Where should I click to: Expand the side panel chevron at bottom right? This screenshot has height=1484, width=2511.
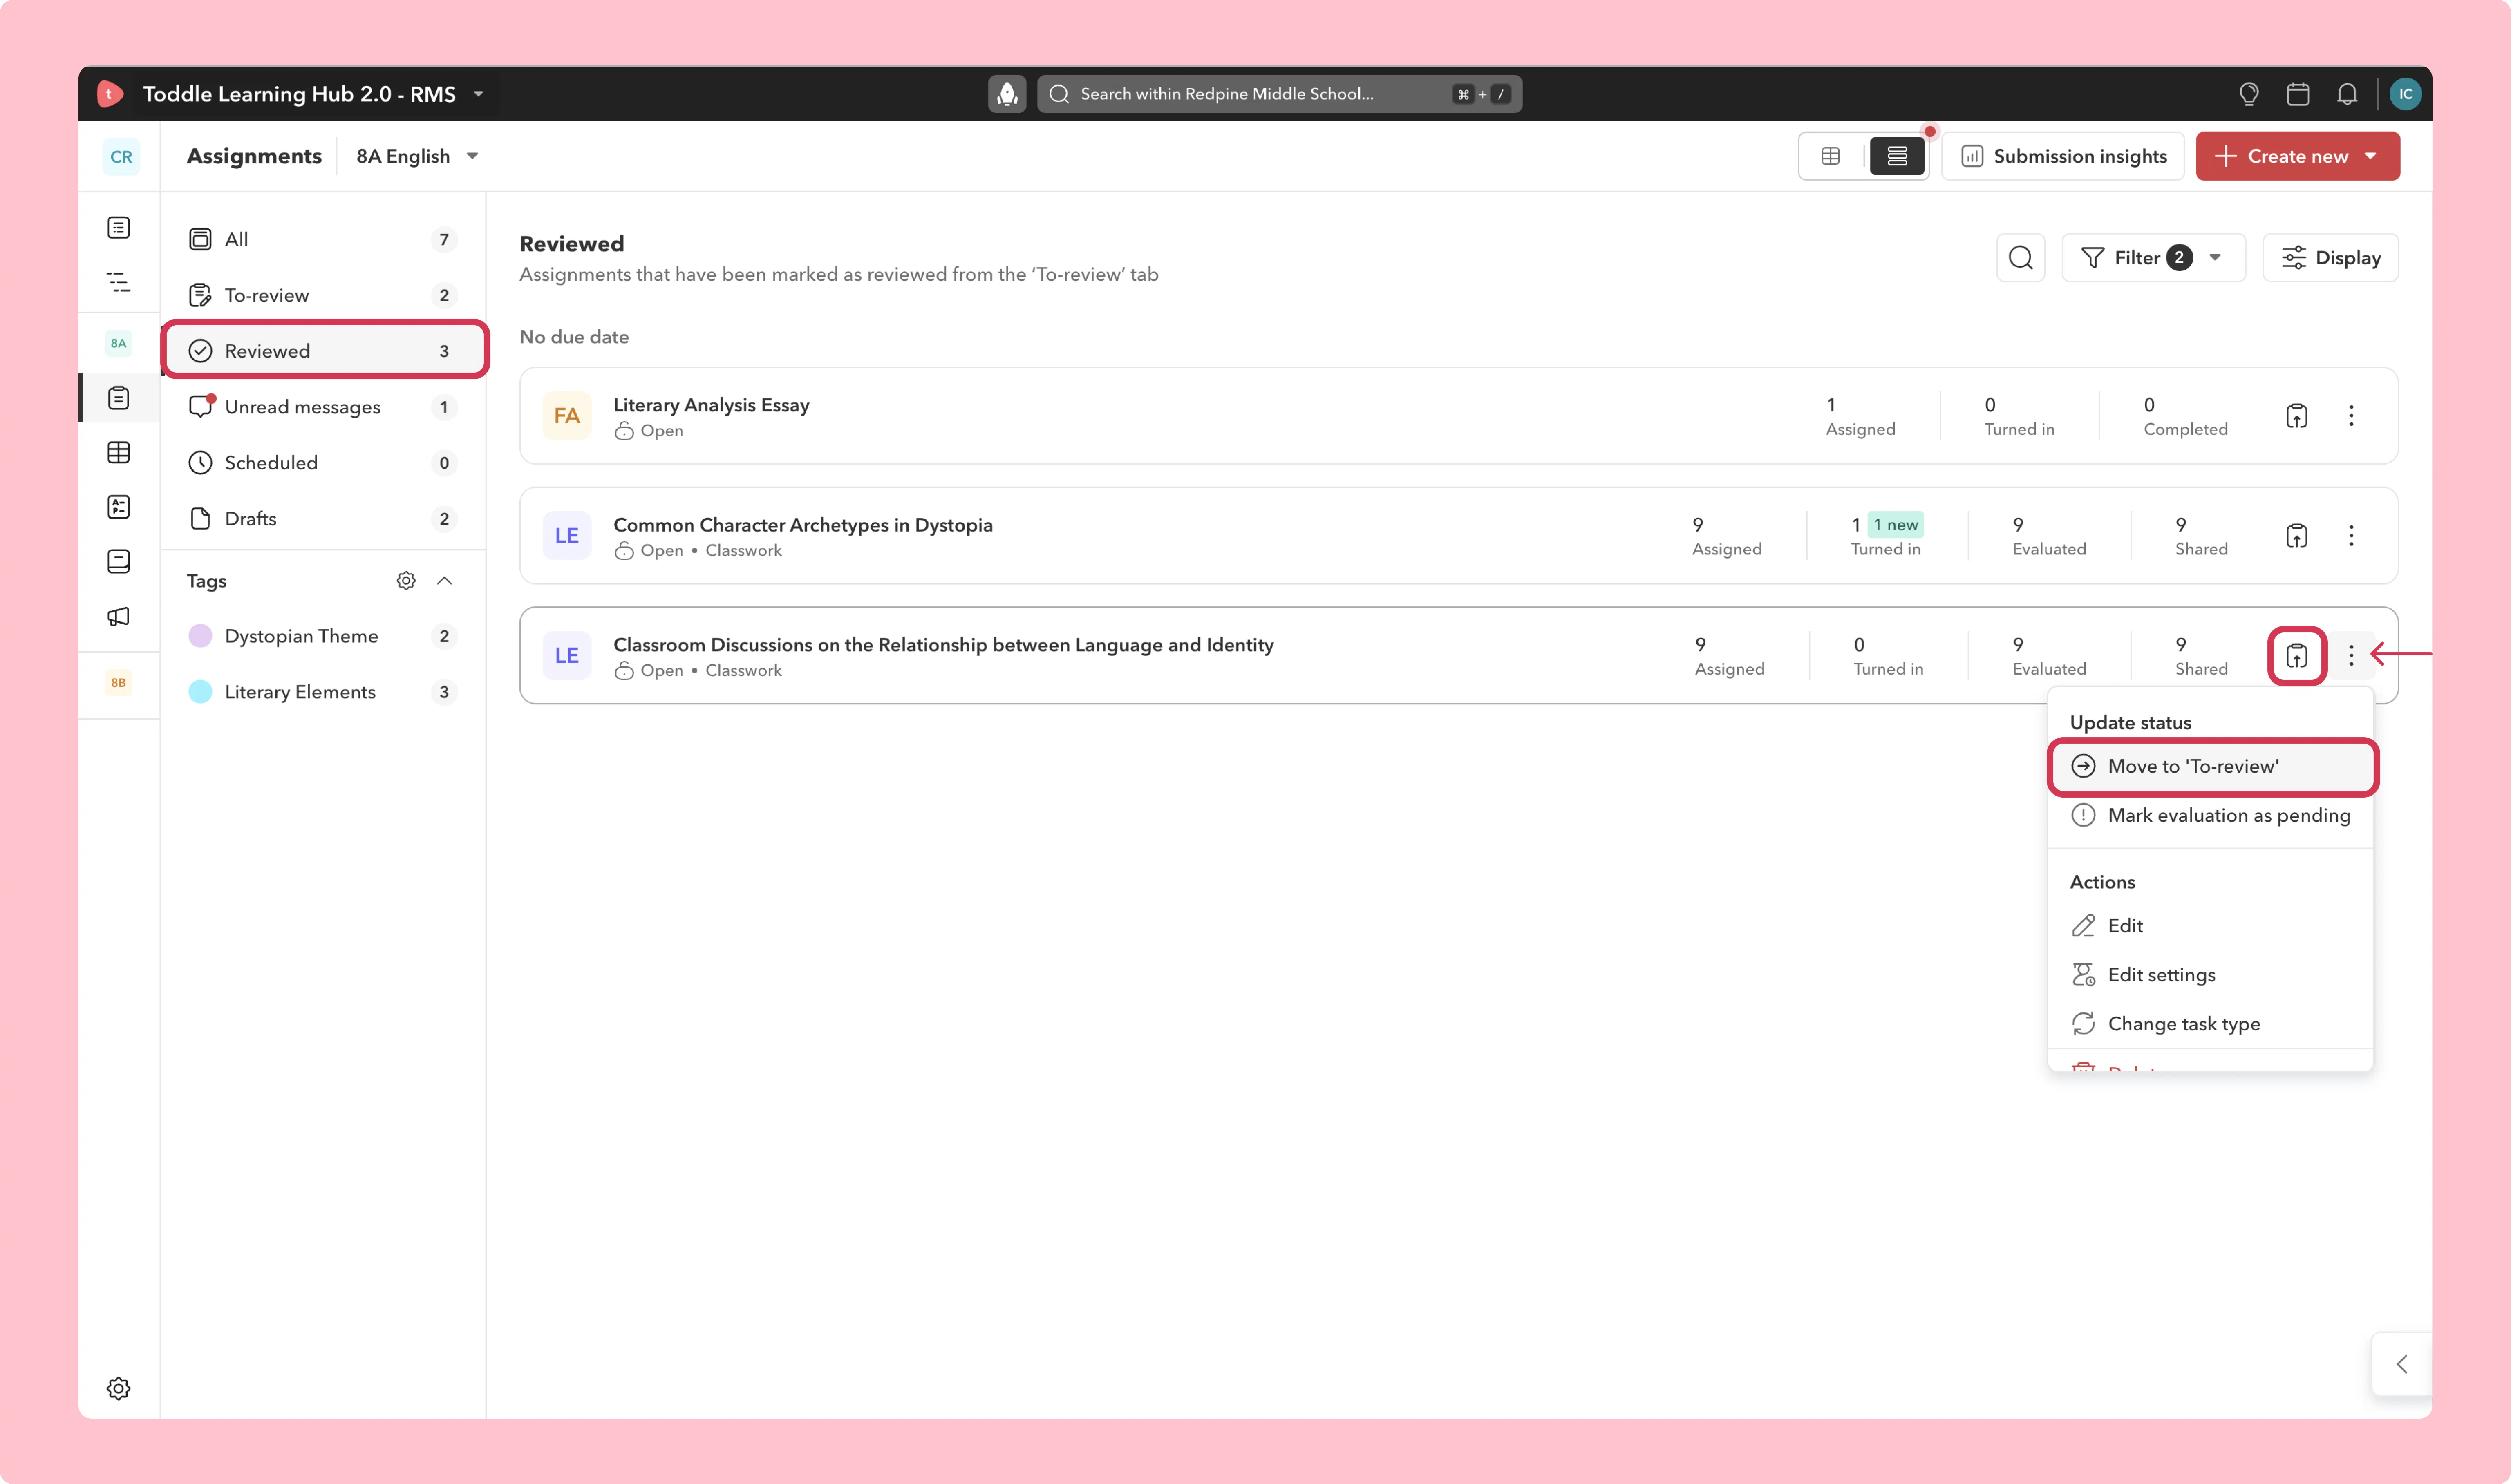tap(2401, 1364)
